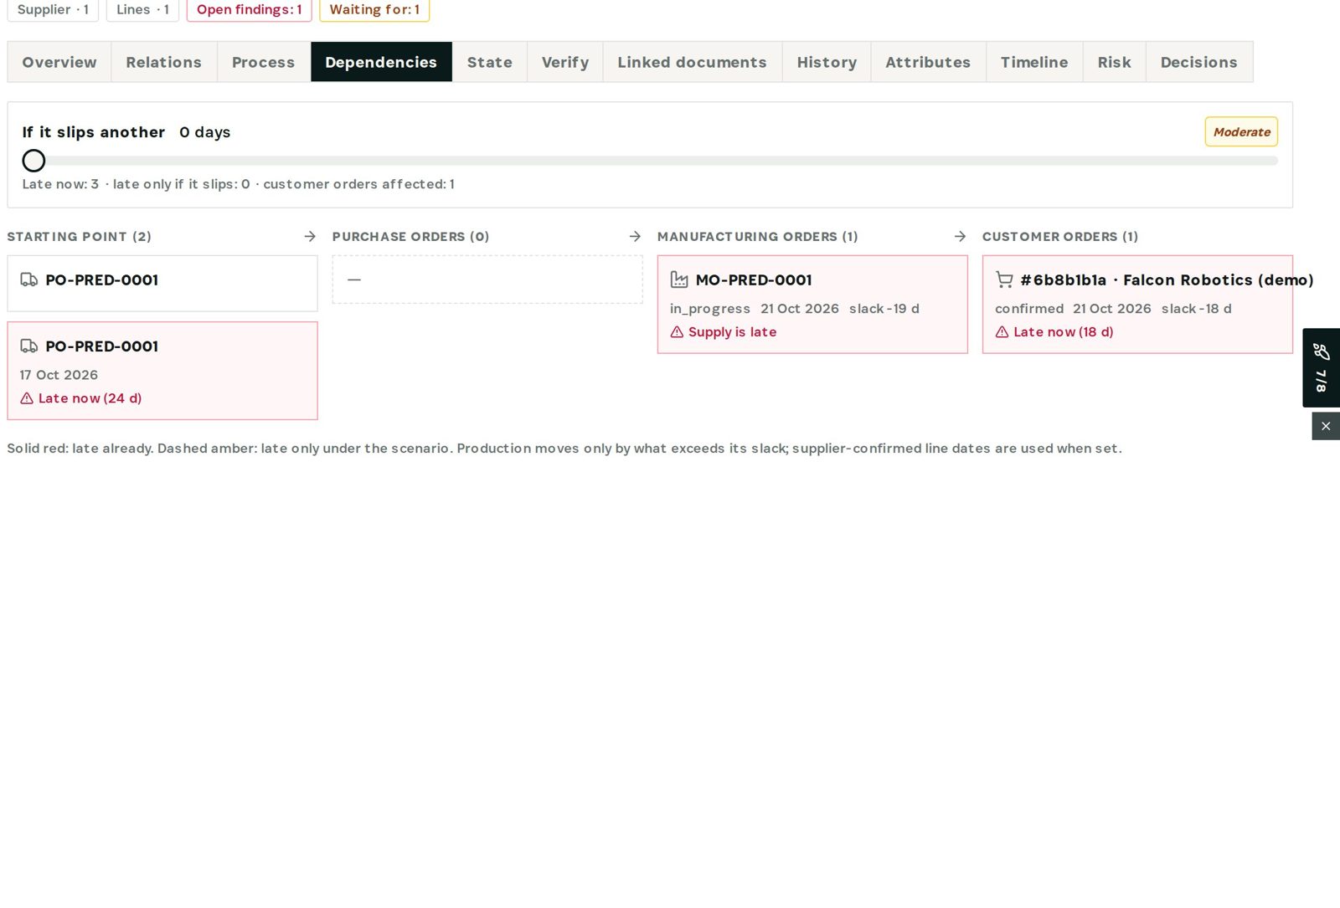Open the Attributes tab
This screenshot has width=1340, height=908.
[928, 62]
